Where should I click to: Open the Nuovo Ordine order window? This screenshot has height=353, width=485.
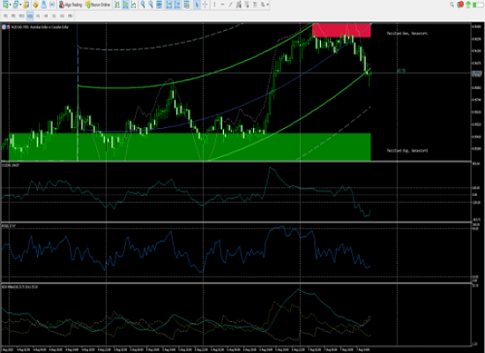[97, 4]
